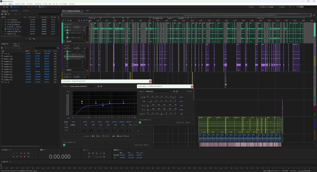Click the open file folder icon in Files panel
The height and width of the screenshot is (172, 317).
click(x=2, y=14)
